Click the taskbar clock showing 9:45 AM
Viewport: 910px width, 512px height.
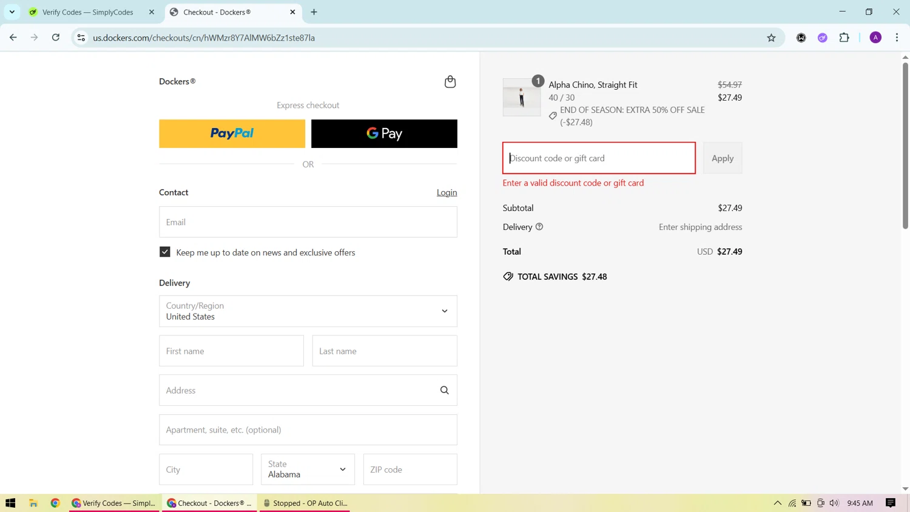tap(860, 503)
